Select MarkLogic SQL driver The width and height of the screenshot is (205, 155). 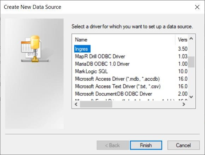pos(91,71)
